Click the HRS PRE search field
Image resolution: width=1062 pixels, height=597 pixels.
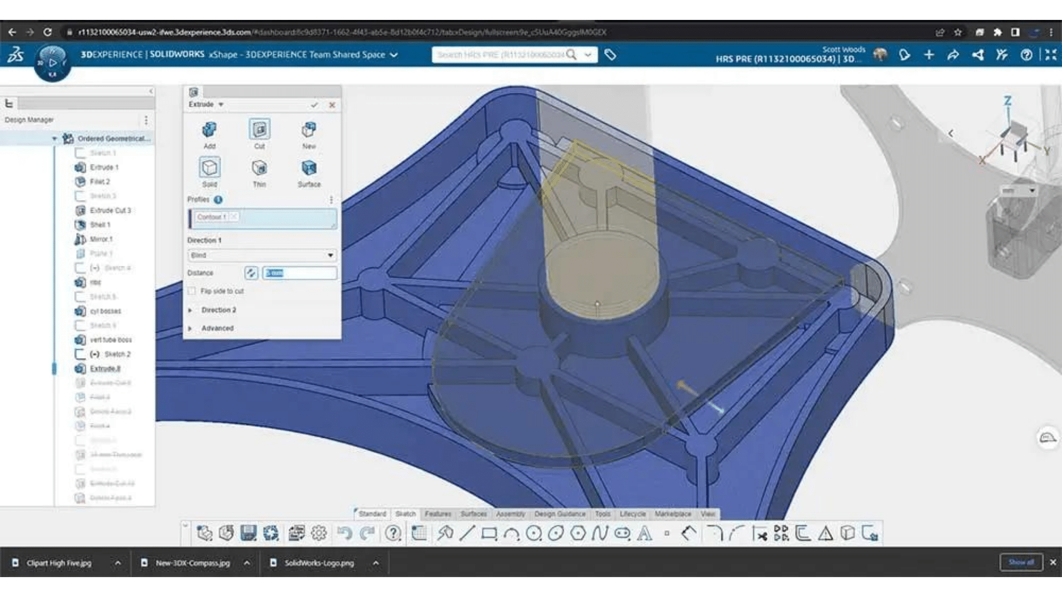click(x=501, y=55)
